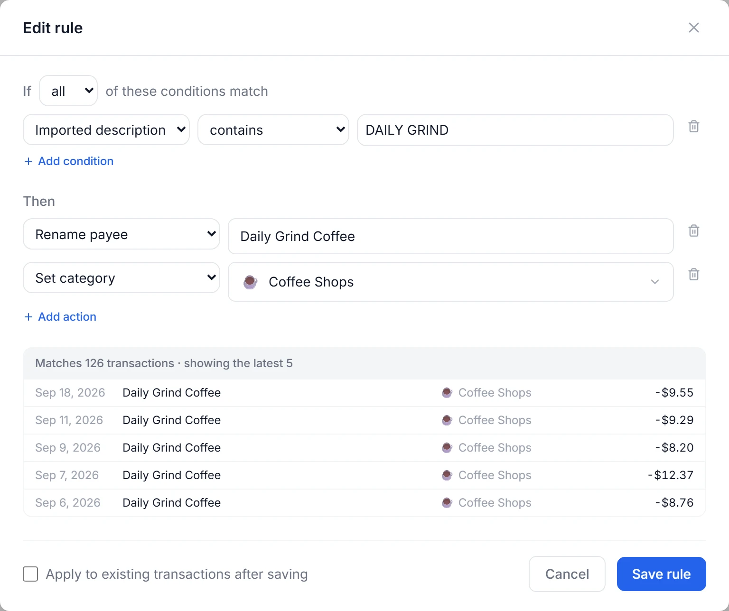The width and height of the screenshot is (729, 611).
Task: Click the Cancel button
Action: pos(567,574)
